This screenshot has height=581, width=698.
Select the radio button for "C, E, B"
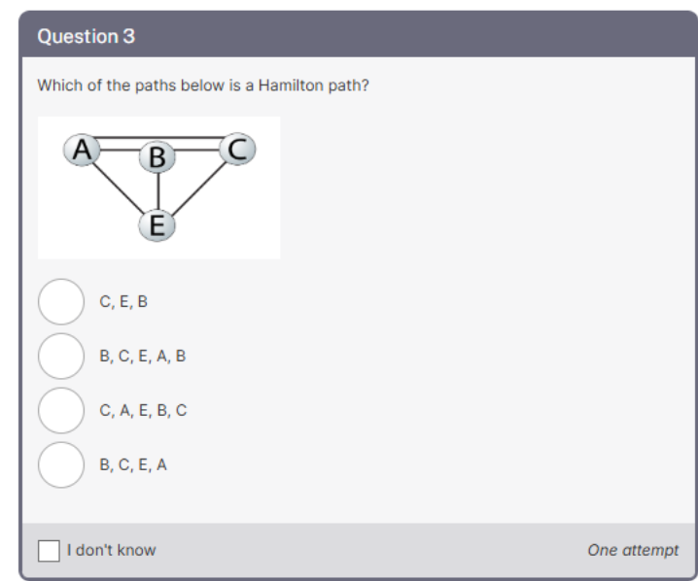point(60,301)
